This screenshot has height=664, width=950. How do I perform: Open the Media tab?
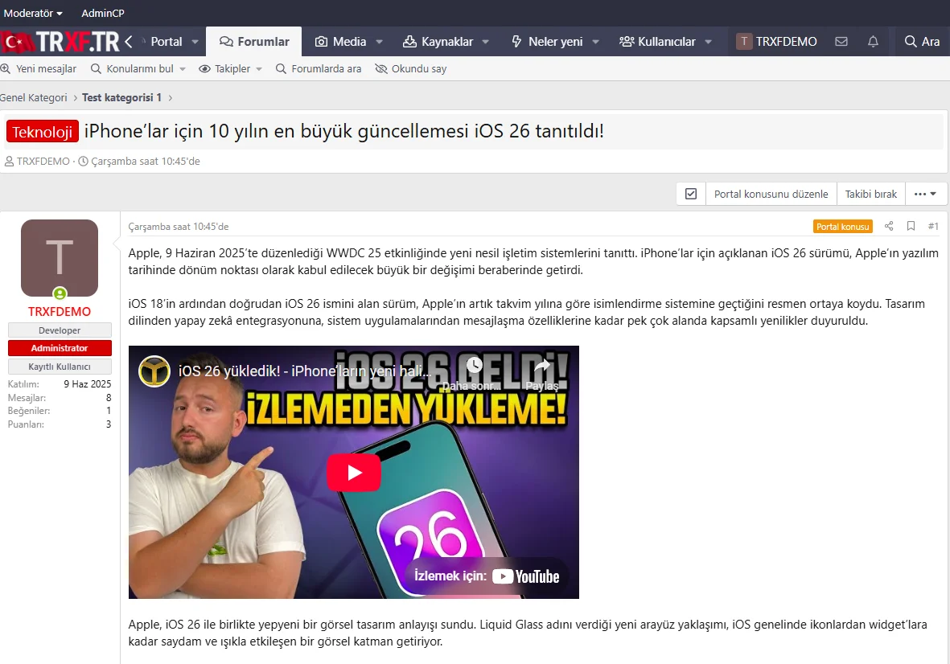click(340, 42)
